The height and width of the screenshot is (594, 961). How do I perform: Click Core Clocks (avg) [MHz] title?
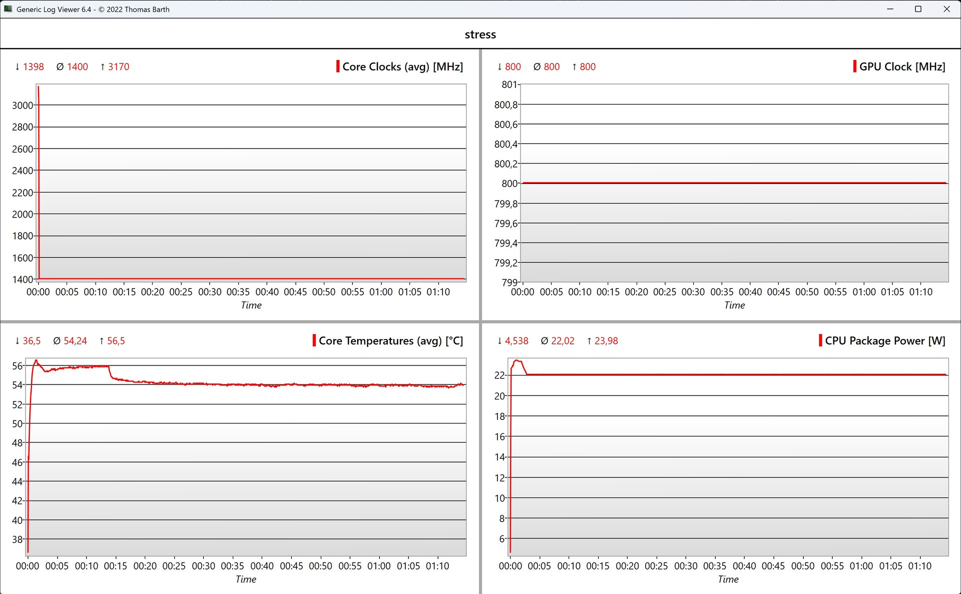click(402, 66)
